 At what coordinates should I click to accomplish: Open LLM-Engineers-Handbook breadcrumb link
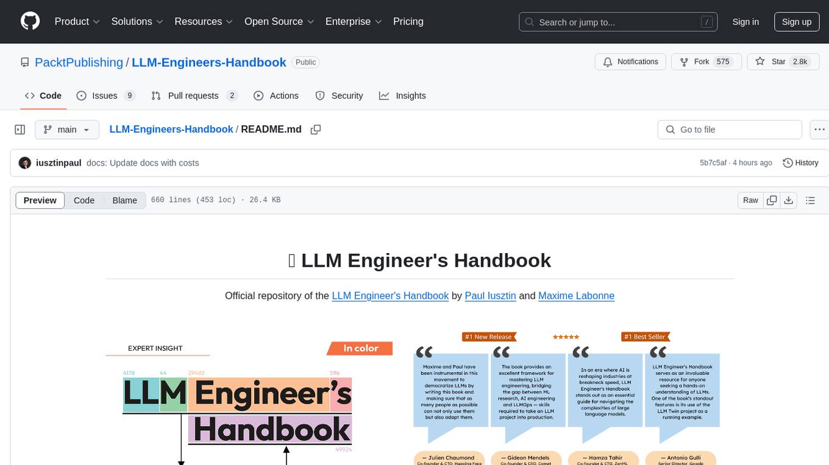[x=171, y=129]
